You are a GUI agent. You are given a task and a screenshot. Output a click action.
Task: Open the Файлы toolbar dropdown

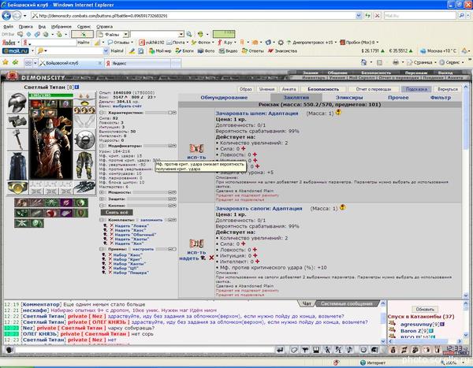point(126,34)
